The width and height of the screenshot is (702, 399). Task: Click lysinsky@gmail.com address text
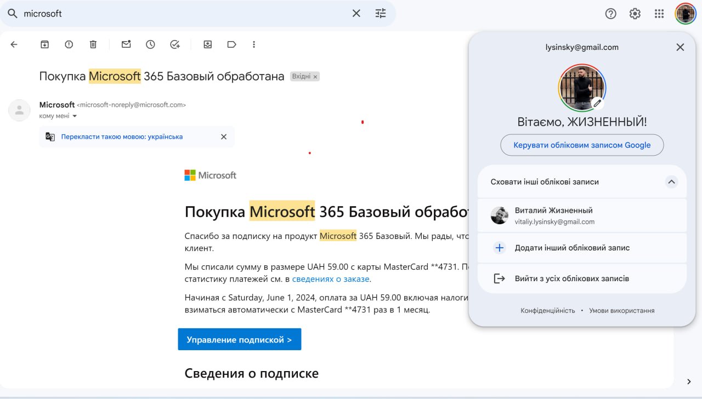tap(582, 47)
